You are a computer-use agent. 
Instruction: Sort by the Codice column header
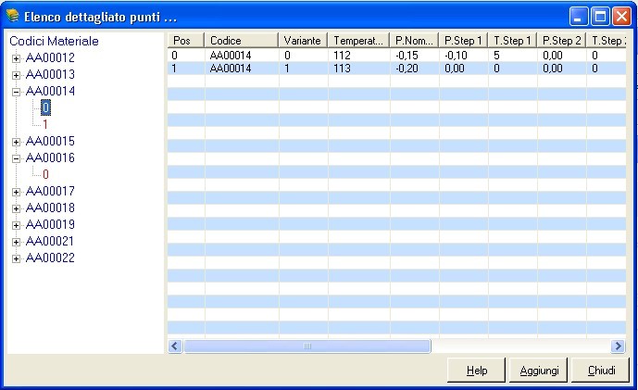point(241,41)
